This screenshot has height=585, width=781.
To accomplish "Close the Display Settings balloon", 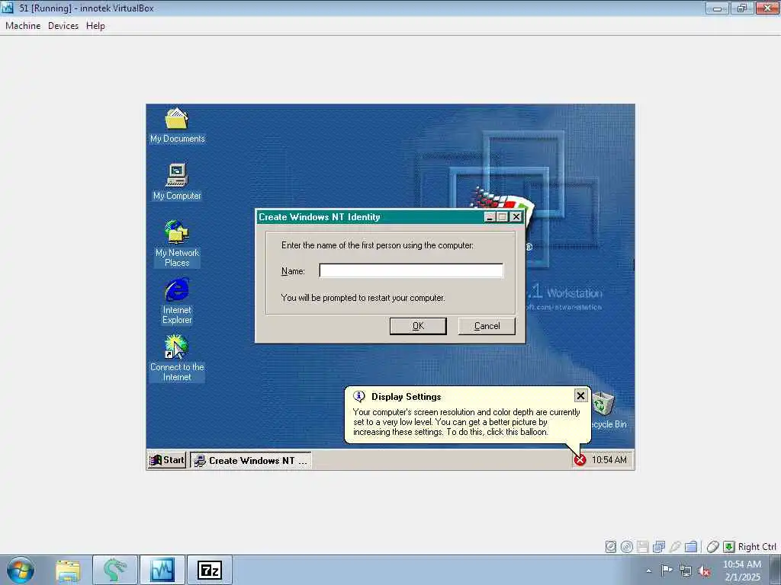I will tap(580, 395).
